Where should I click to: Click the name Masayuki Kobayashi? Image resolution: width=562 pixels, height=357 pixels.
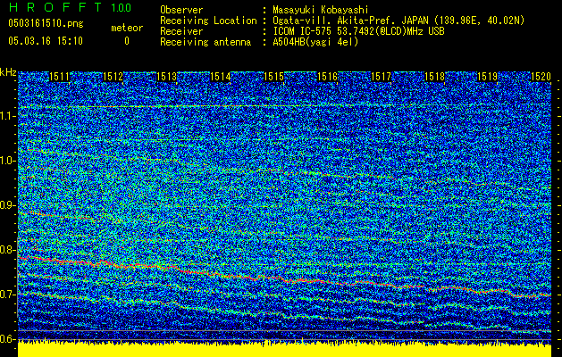pyautogui.click(x=321, y=10)
